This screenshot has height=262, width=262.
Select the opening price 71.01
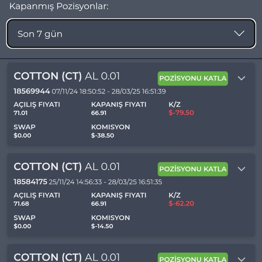pyautogui.click(x=21, y=113)
